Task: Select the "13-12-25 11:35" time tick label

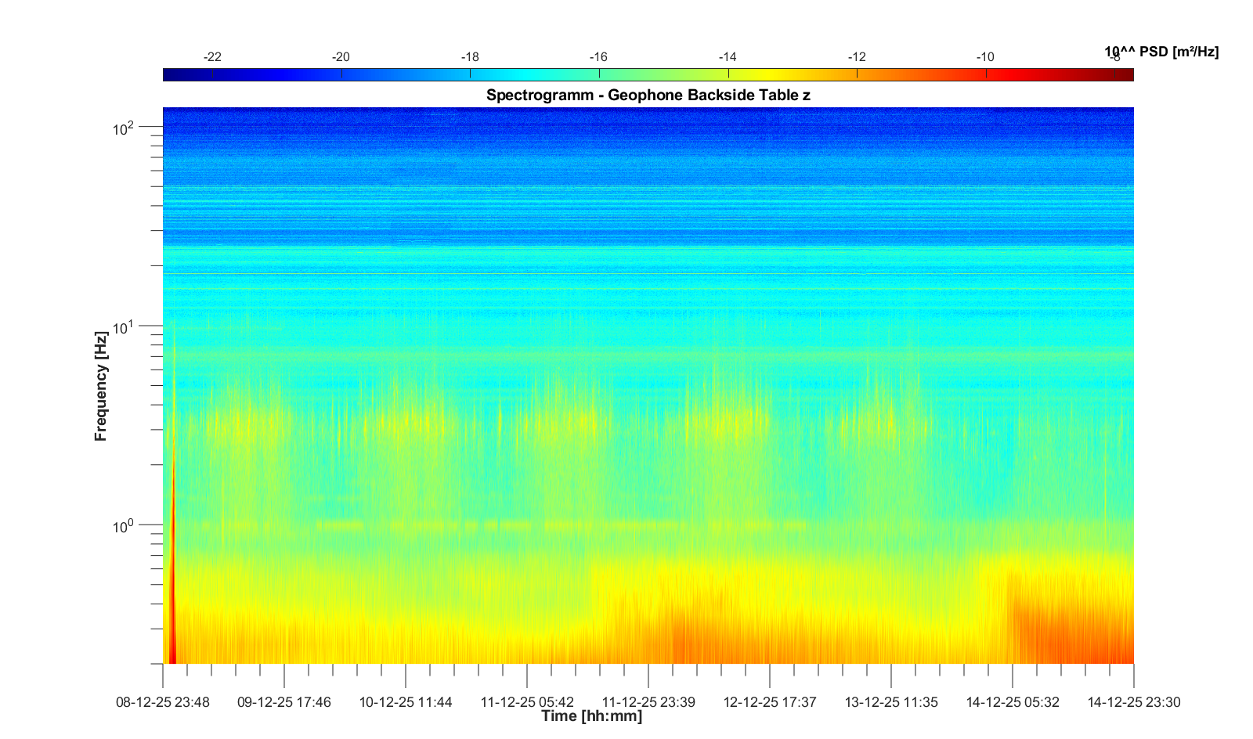Action: [891, 702]
